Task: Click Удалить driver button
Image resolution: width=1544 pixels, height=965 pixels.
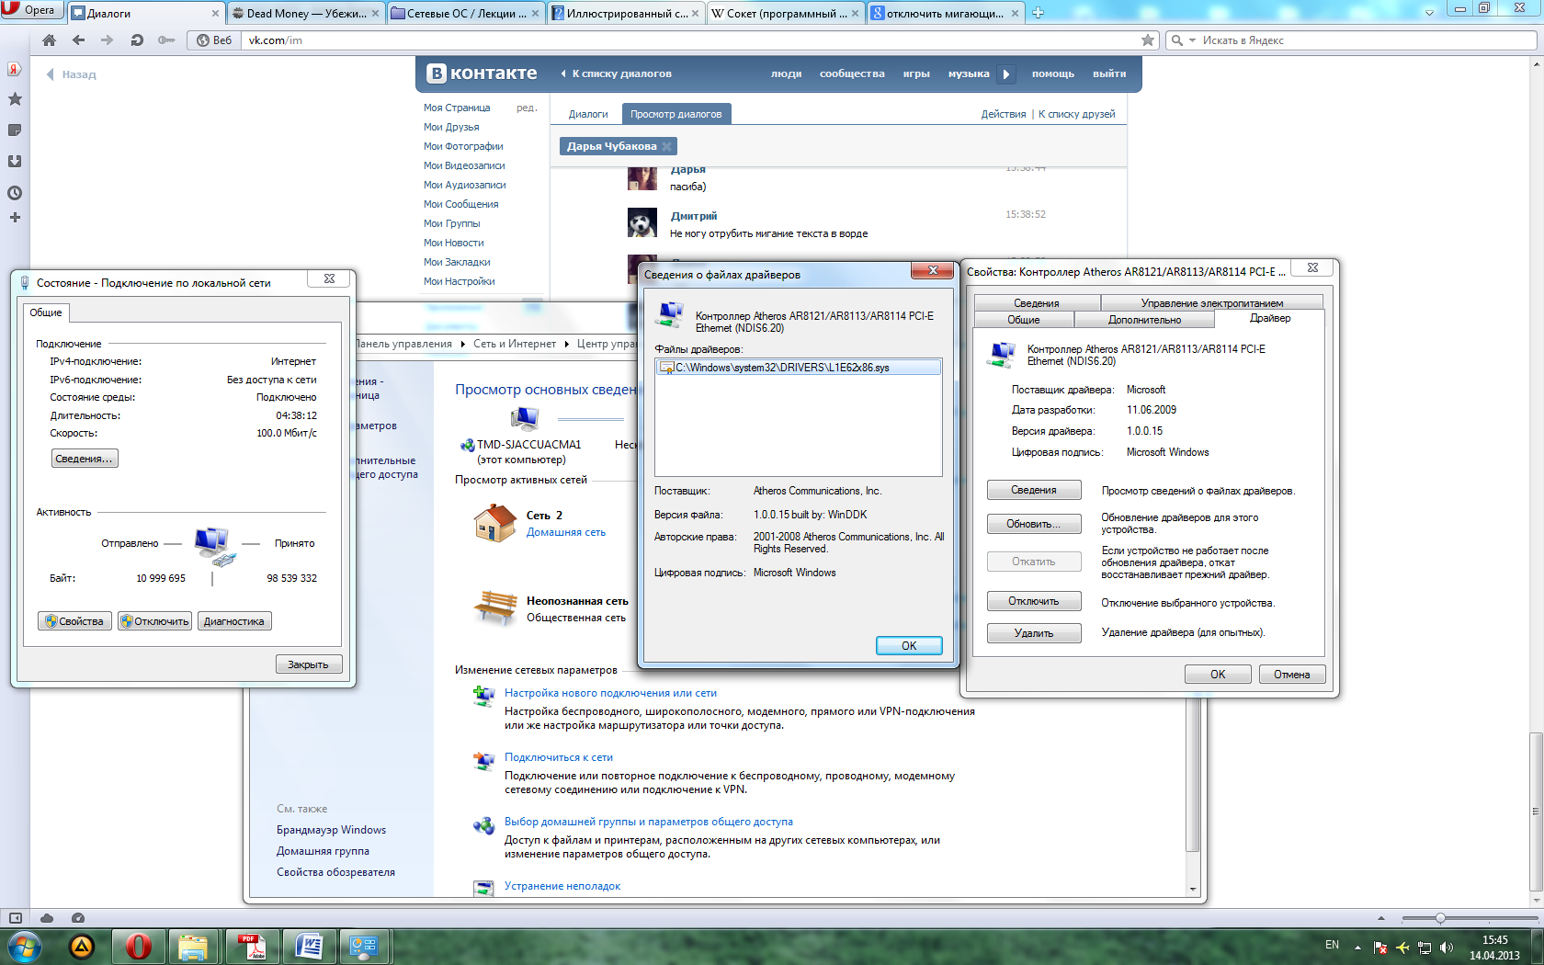Action: [x=1034, y=633]
